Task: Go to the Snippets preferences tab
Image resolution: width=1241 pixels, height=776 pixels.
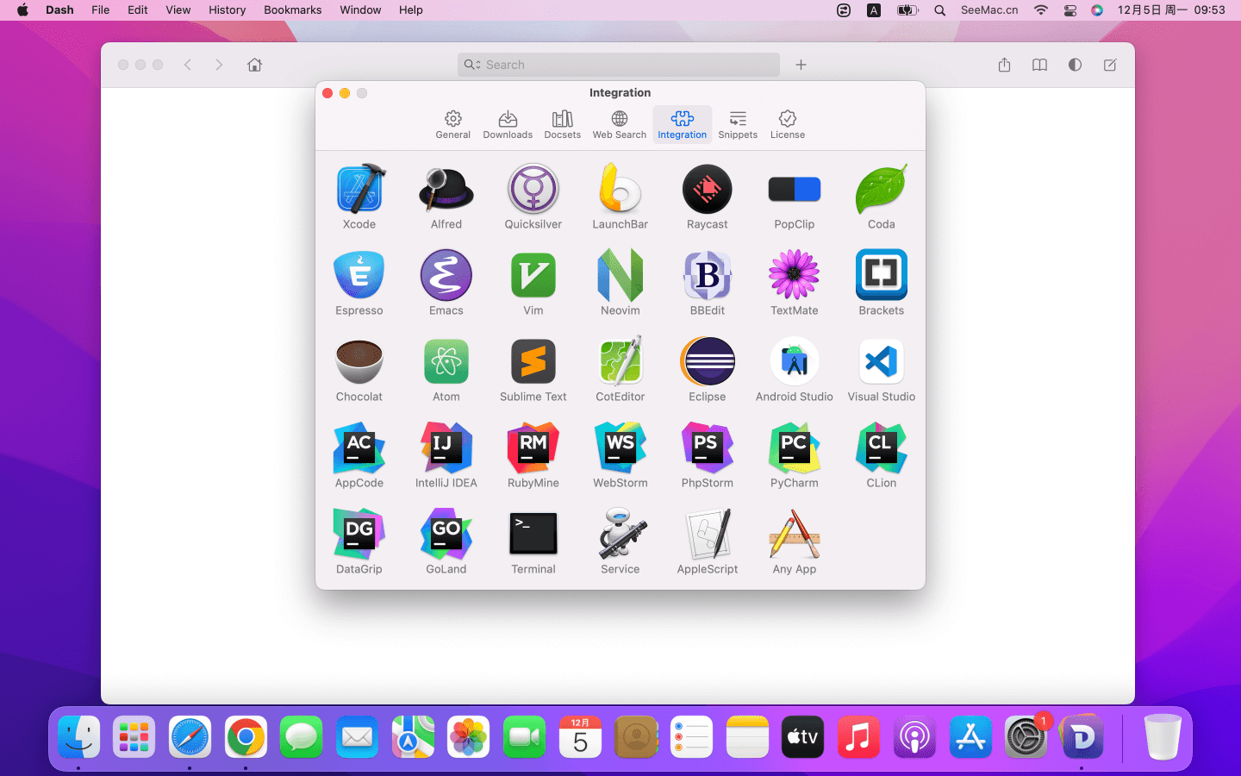Action: pos(738,124)
